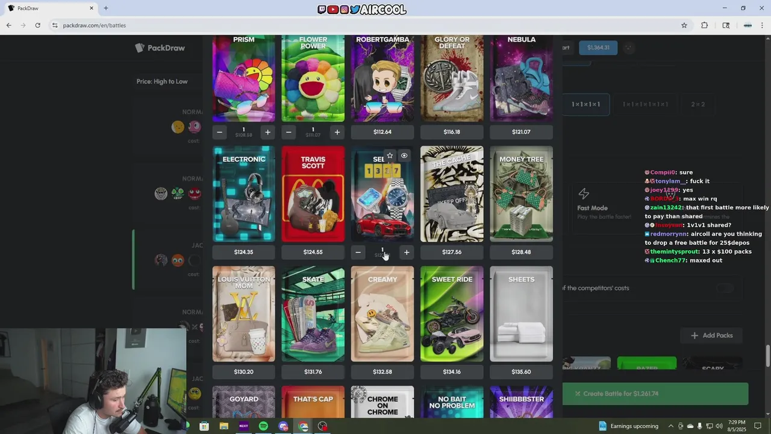The height and width of the screenshot is (434, 771).
Task: Select the Nebula pack card
Action: [x=521, y=78]
